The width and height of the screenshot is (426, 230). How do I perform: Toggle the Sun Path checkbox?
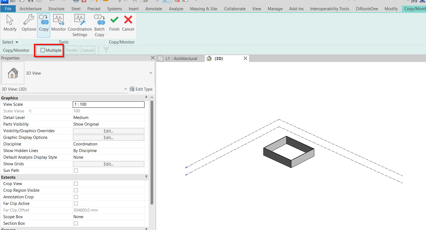point(76,171)
